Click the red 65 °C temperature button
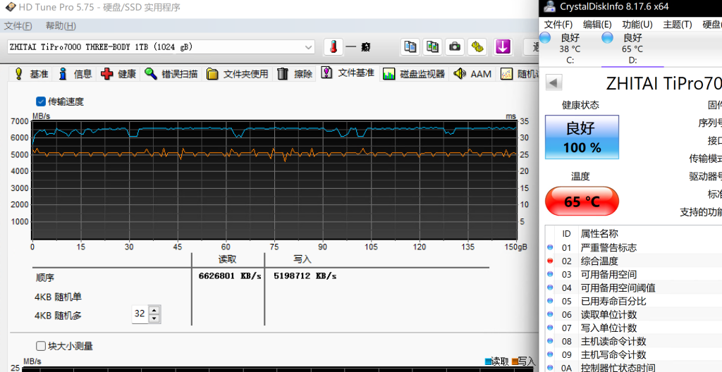722x372 pixels. (582, 201)
